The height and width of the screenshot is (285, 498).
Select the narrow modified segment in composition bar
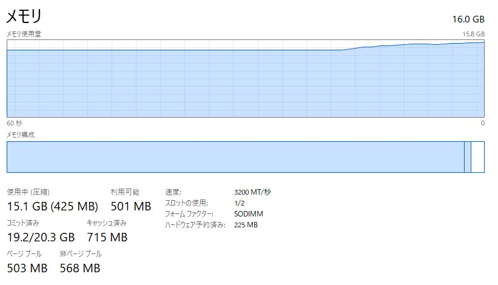pos(467,157)
